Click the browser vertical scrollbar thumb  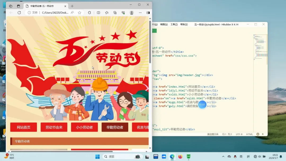(150, 42)
